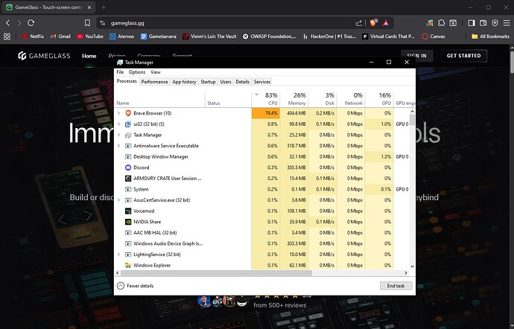Open the Netflix bookmark
514x329 pixels.
33,36
